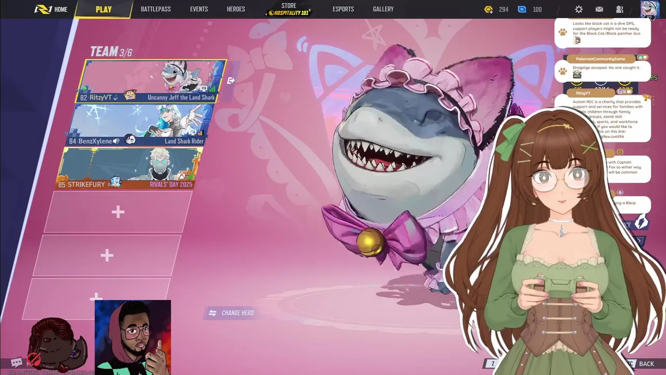Select BenzXylene's team banner card

(139, 124)
